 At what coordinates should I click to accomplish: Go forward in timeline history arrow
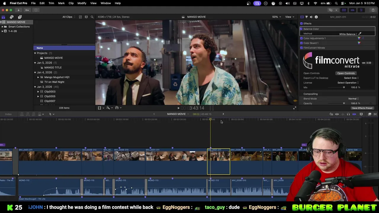pyautogui.click(x=223, y=114)
